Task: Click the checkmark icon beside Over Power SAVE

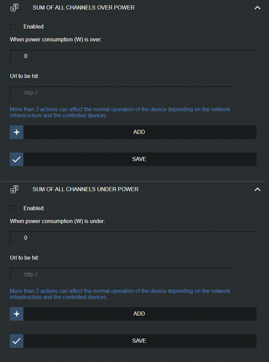Action: coord(16,160)
